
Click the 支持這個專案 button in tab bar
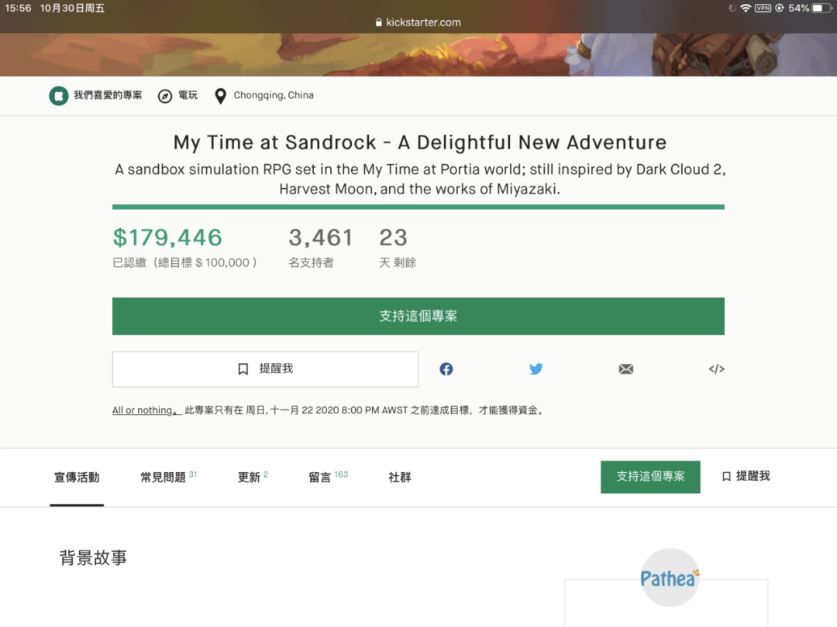coord(650,477)
